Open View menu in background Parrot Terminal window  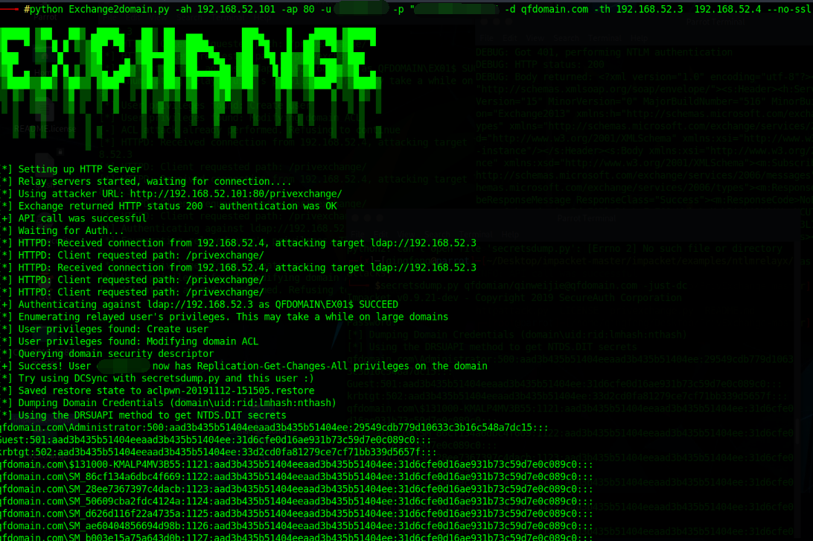pos(535,39)
